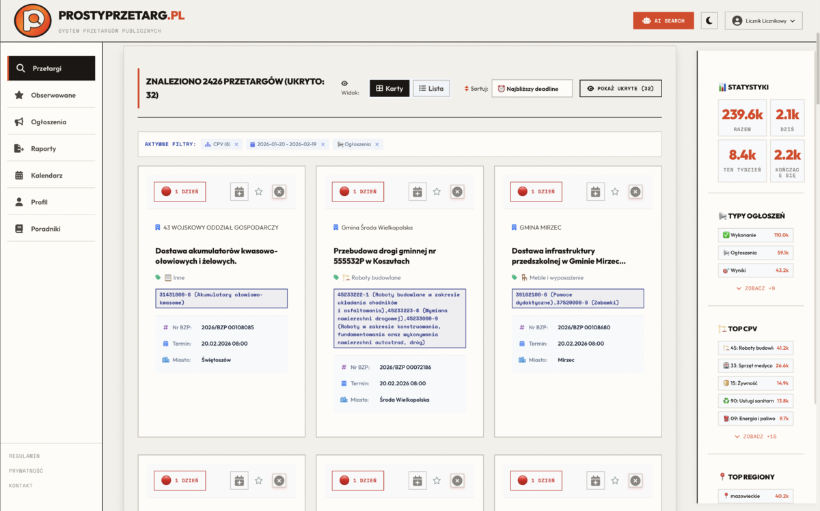The image size is (820, 511).
Task: Open the Kalendarz section from sidebar
Action: point(51,174)
